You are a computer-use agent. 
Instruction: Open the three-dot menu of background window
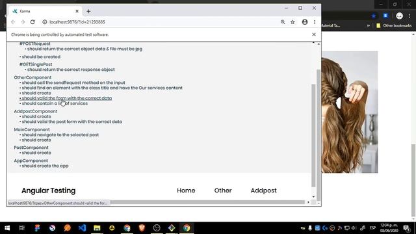[409, 16]
